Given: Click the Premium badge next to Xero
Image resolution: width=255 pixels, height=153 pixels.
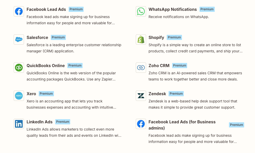Looking at the screenshot, I should 46,94.
